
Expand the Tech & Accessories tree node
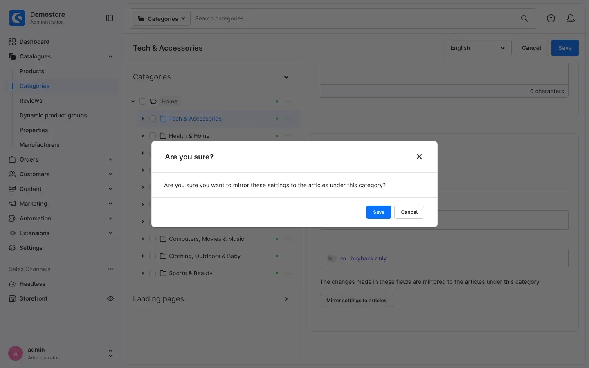coord(143,119)
